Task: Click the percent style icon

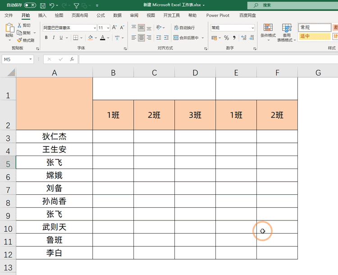Action: click(x=226, y=38)
